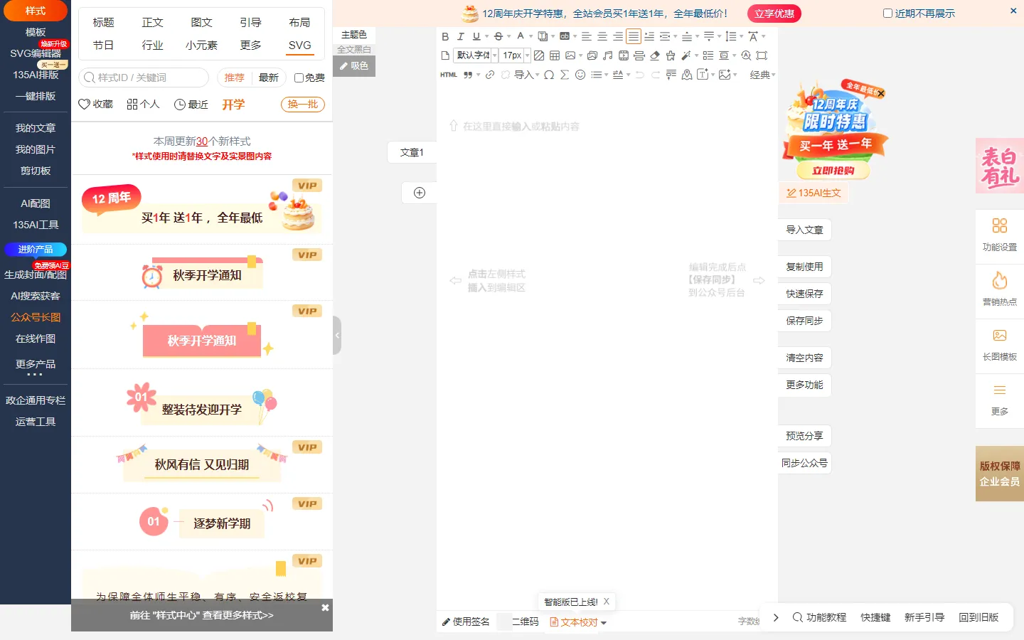The width and height of the screenshot is (1024, 640).
Task: Click the multi-image gallery icon
Action: point(592,55)
